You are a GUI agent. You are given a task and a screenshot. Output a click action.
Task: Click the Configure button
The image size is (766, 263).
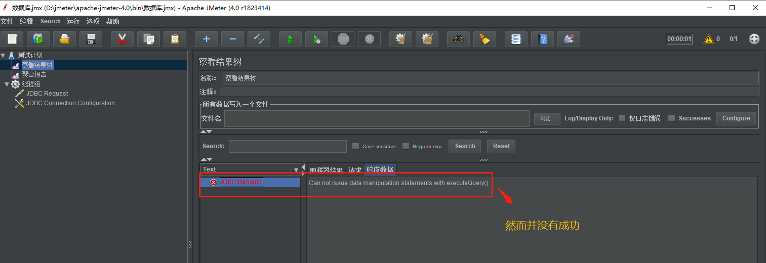coord(736,118)
